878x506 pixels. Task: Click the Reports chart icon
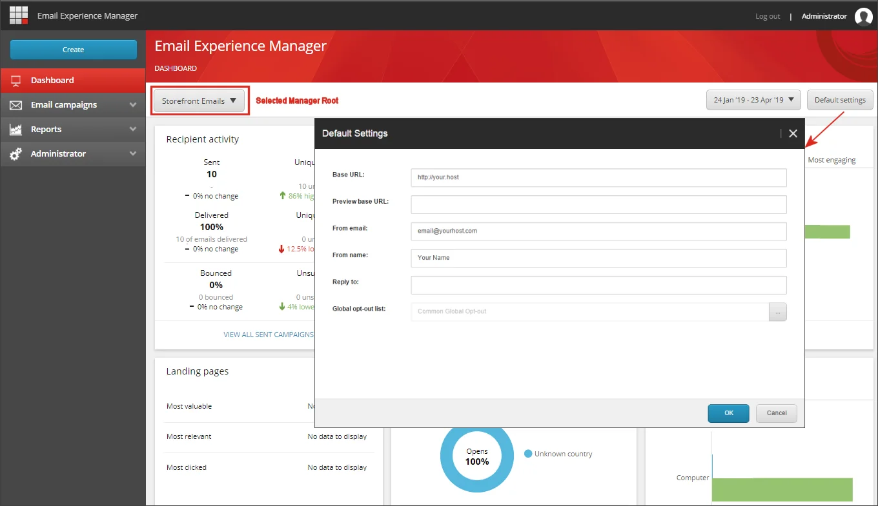pyautogui.click(x=17, y=130)
